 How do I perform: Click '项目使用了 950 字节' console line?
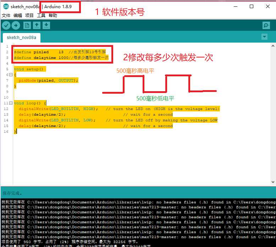click(70, 242)
